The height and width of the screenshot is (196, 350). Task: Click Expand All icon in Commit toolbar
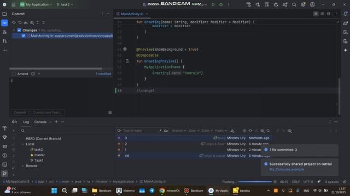(38, 23)
